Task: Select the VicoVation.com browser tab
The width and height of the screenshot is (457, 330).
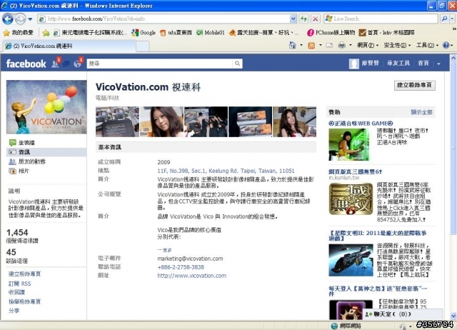Action: (69, 46)
